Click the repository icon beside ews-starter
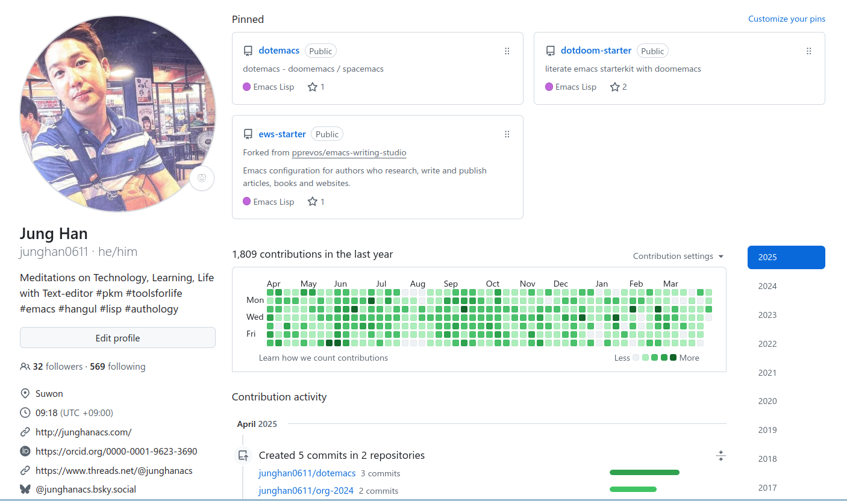 pos(248,134)
